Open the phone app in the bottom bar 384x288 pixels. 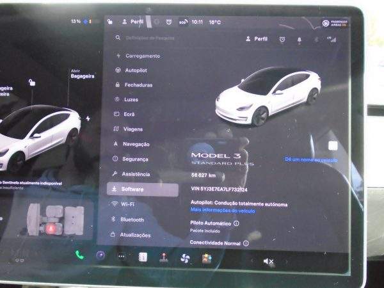pos(79,255)
